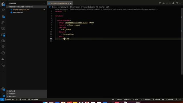Open the Search view in activity bar

[3, 10]
